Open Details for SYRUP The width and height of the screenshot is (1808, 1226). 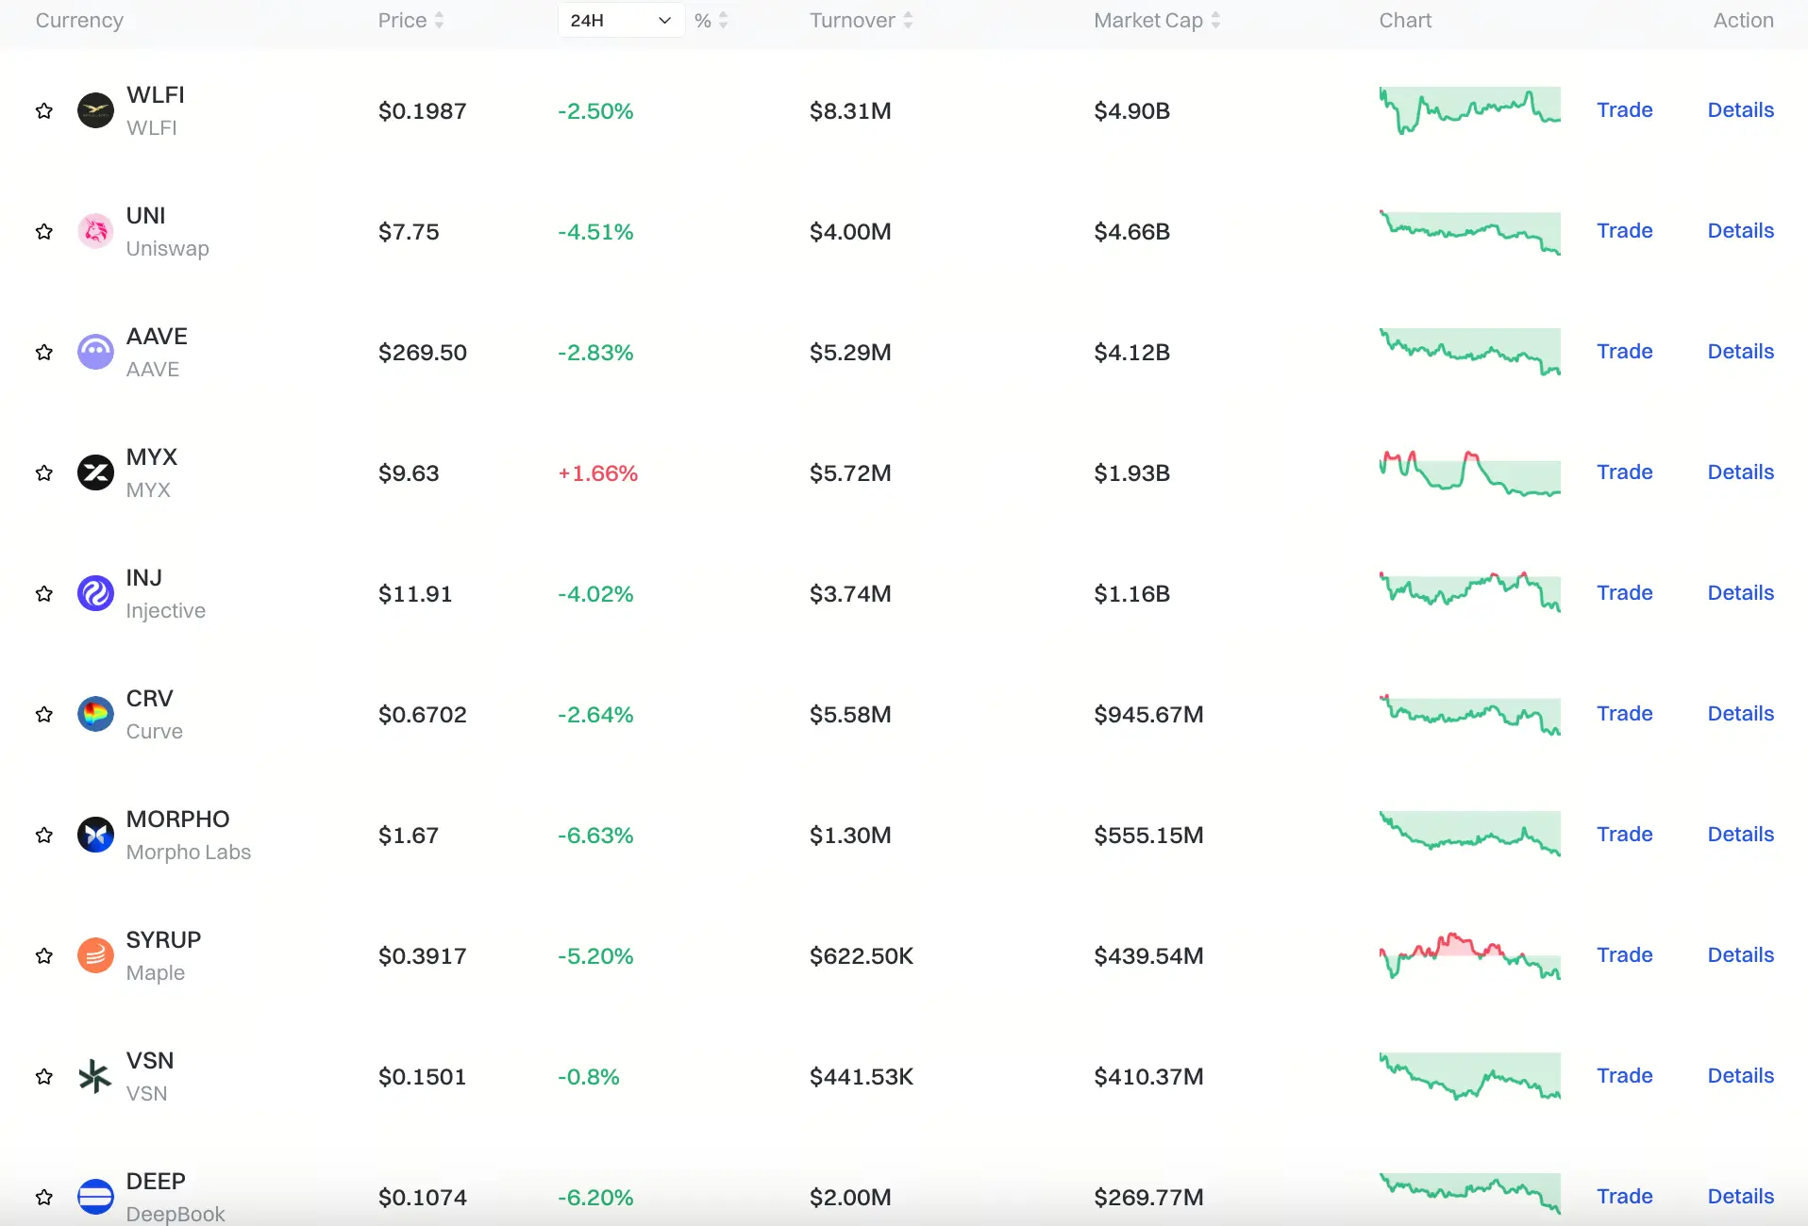tap(1740, 955)
